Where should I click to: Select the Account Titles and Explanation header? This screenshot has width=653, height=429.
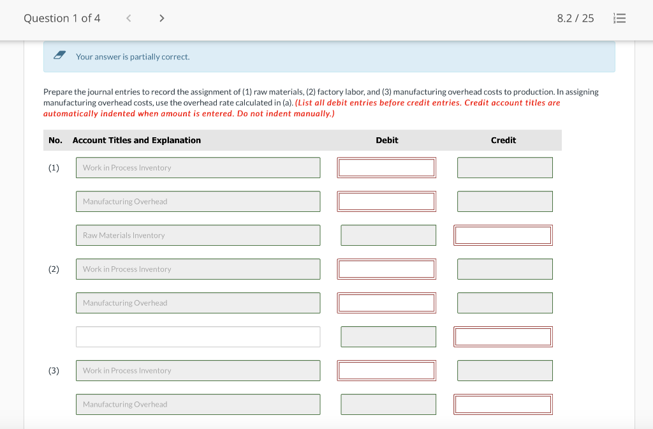pos(137,140)
